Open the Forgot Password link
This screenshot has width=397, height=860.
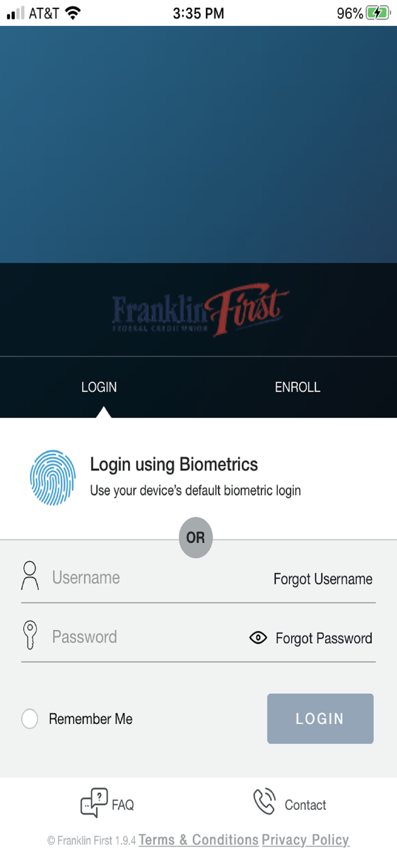[x=324, y=638]
